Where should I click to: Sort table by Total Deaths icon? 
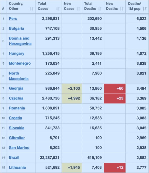pos(100,9)
